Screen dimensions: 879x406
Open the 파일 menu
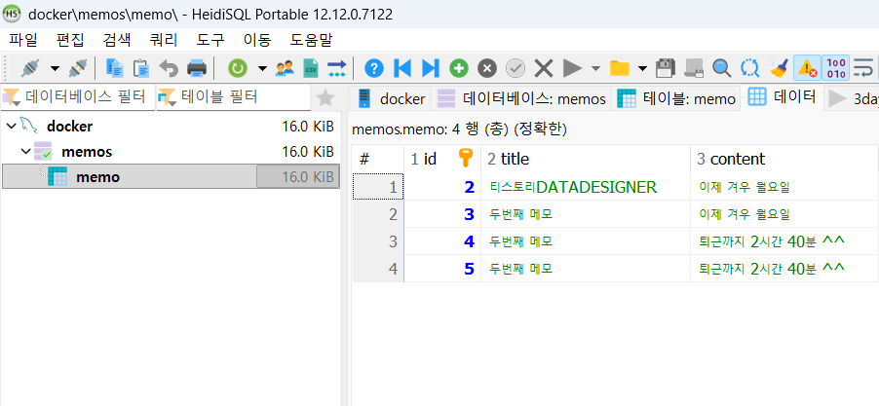pos(23,40)
